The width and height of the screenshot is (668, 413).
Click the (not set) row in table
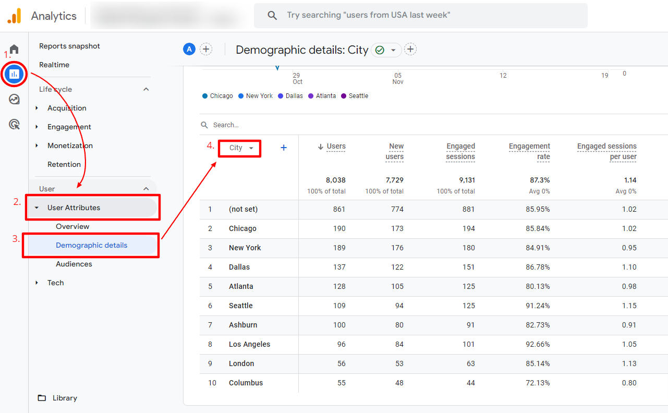(x=433, y=209)
